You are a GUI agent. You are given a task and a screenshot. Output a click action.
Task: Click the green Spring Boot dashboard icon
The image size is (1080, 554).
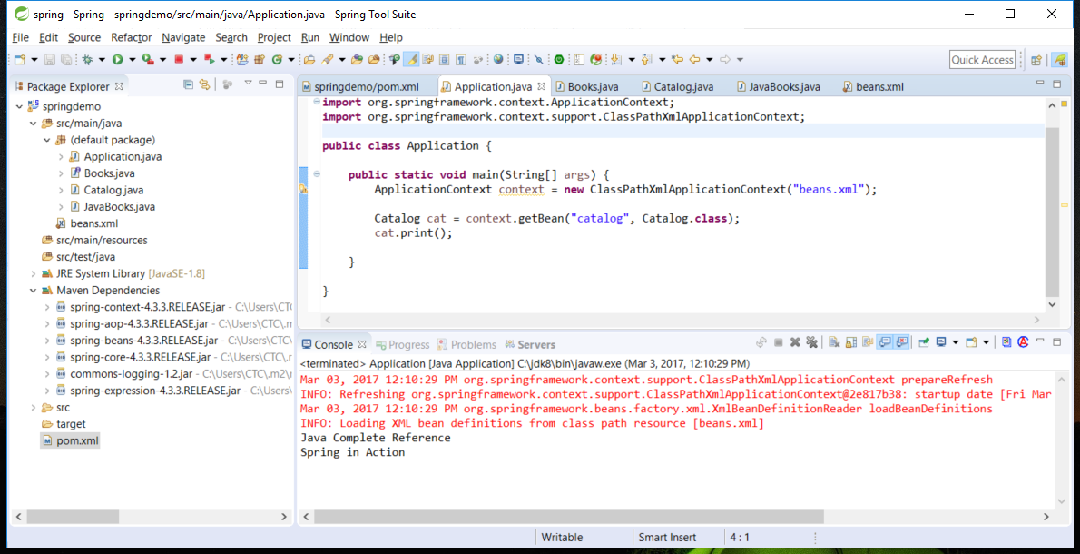click(558, 60)
